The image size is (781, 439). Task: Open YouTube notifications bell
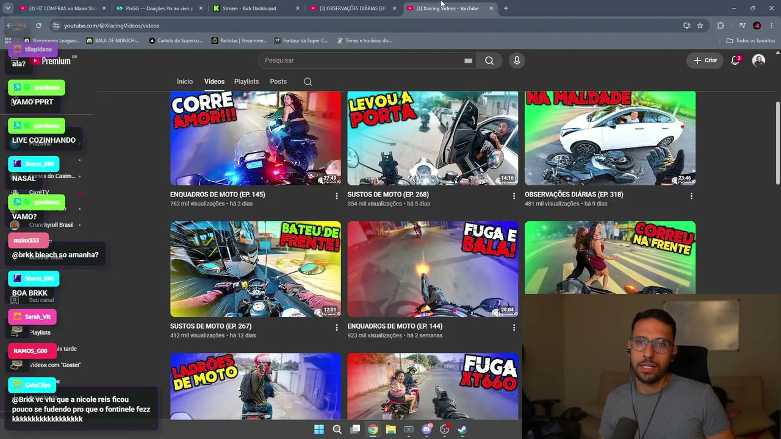pyautogui.click(x=735, y=60)
